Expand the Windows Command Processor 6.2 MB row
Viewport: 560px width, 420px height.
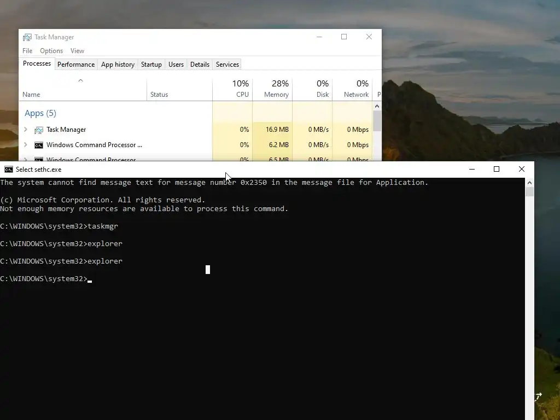click(25, 144)
